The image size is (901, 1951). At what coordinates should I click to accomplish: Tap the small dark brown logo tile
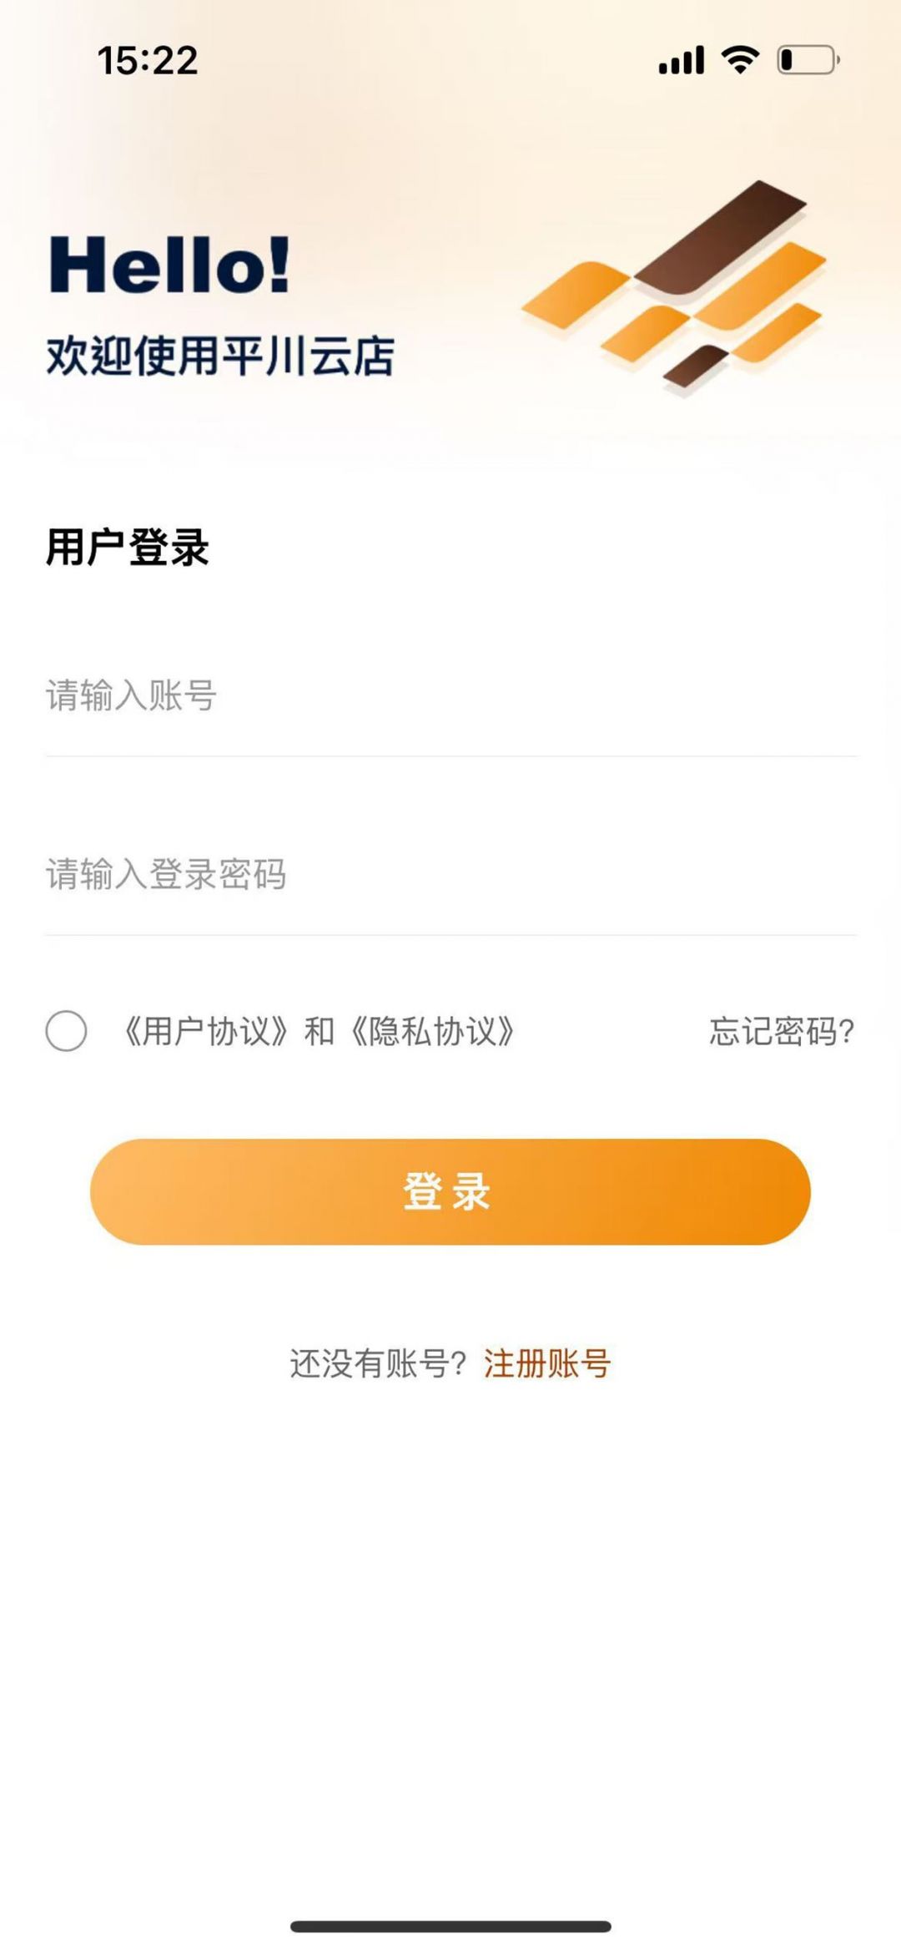(695, 364)
